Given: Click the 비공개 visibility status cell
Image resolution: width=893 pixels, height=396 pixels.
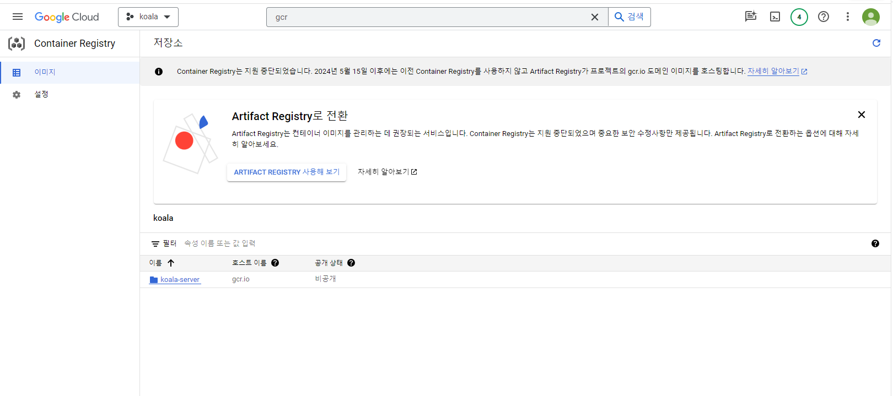Looking at the screenshot, I should click(x=326, y=279).
